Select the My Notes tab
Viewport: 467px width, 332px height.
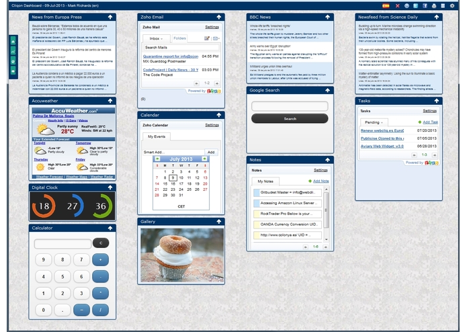(x=265, y=181)
